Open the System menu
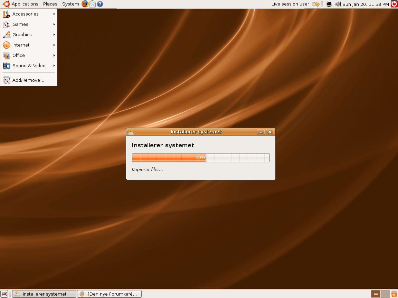 click(70, 4)
